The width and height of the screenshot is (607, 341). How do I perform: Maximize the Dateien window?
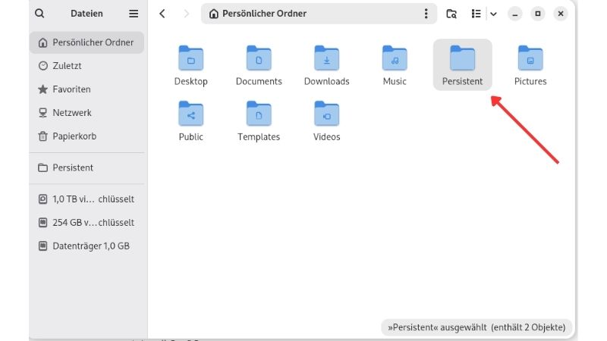click(538, 14)
